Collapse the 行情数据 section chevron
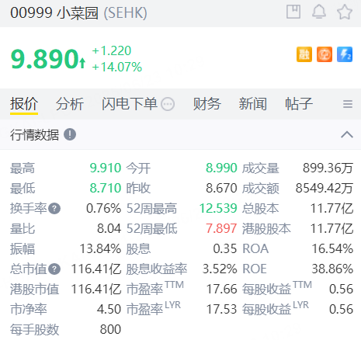Viewport: 361px width, 340px height. (347, 134)
